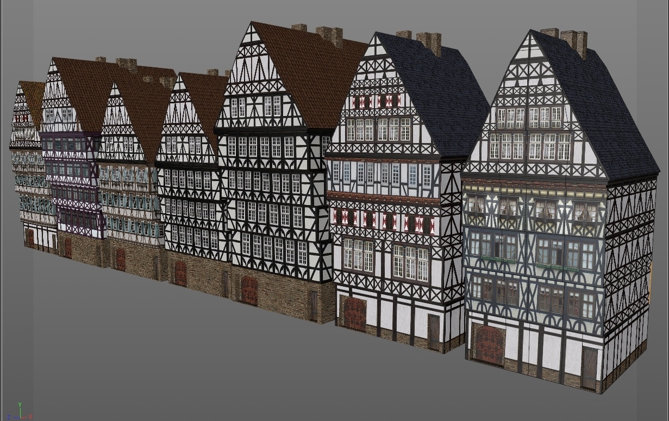Click the chimney atop the tallest center house
Screen dimensions: 669x421
coord(329,36)
